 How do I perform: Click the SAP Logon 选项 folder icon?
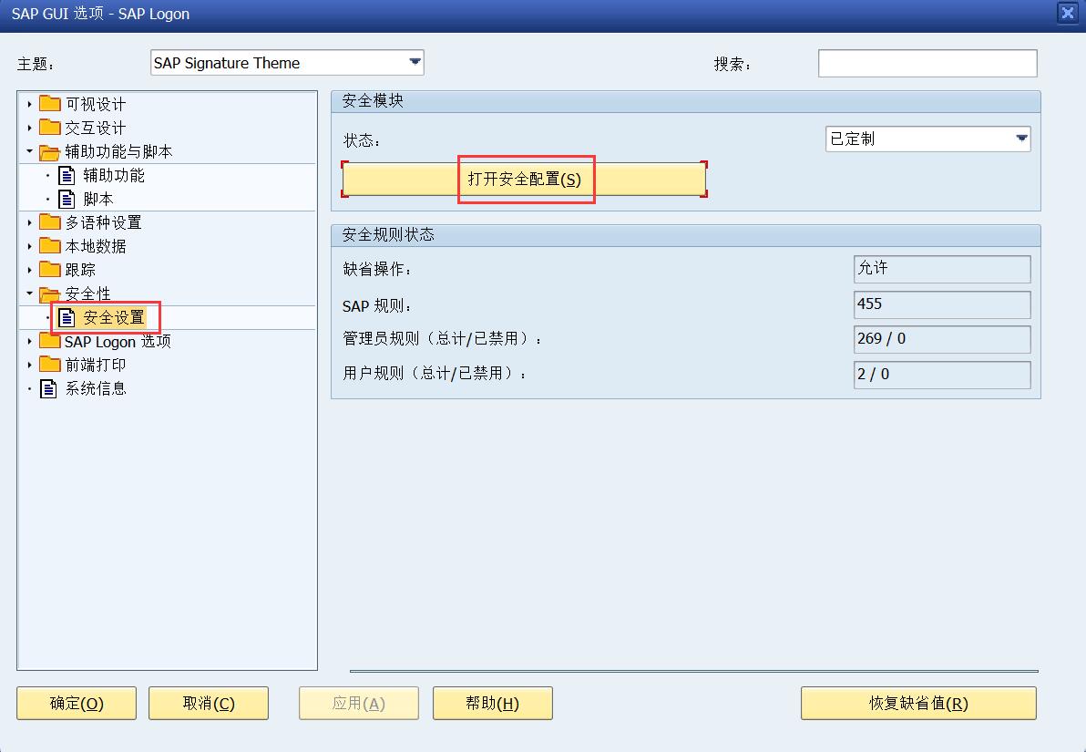(50, 341)
